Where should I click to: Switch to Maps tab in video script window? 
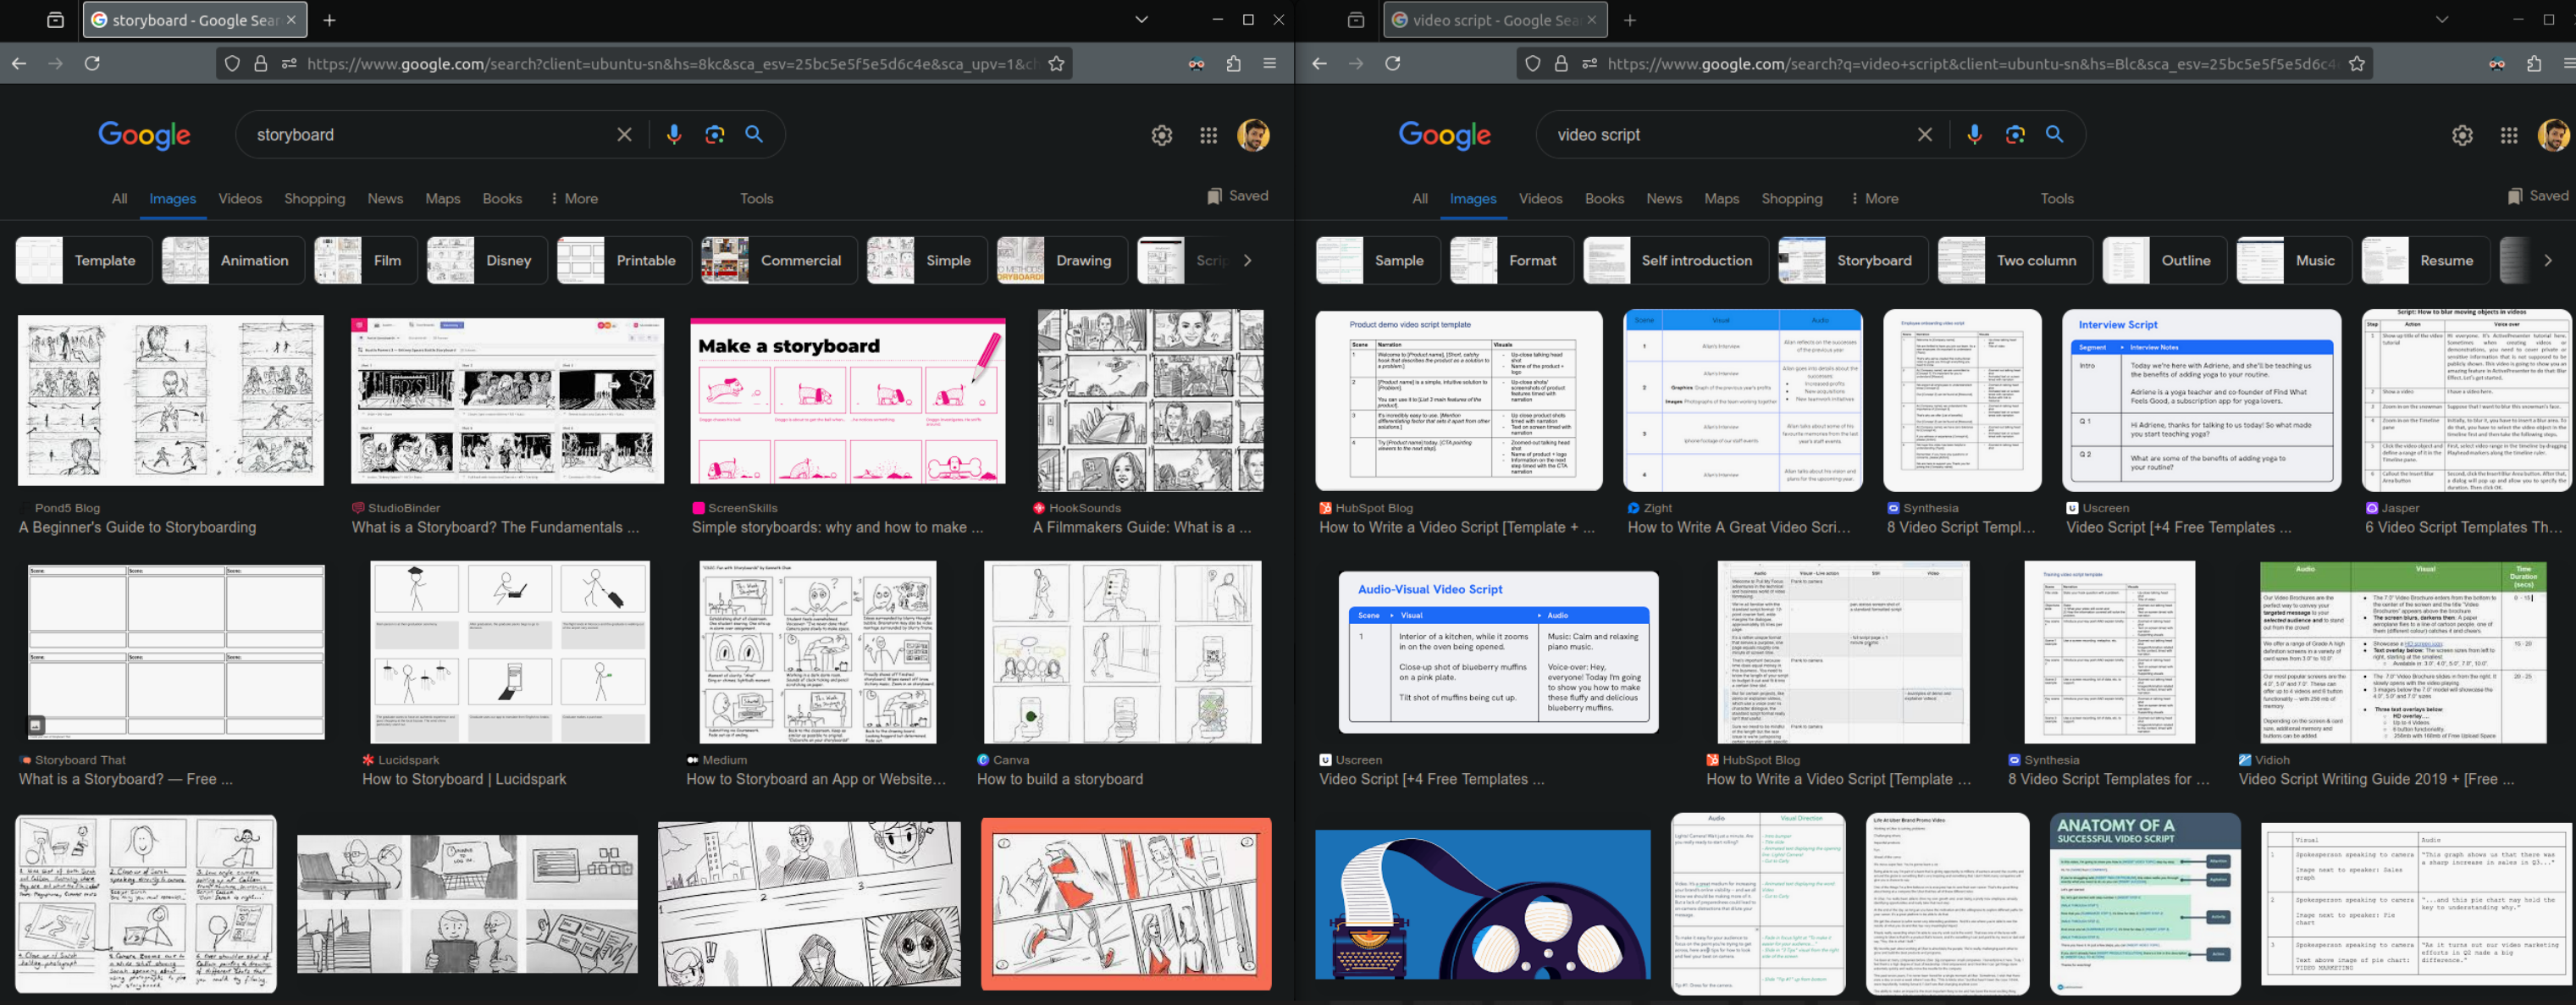[x=1721, y=198]
